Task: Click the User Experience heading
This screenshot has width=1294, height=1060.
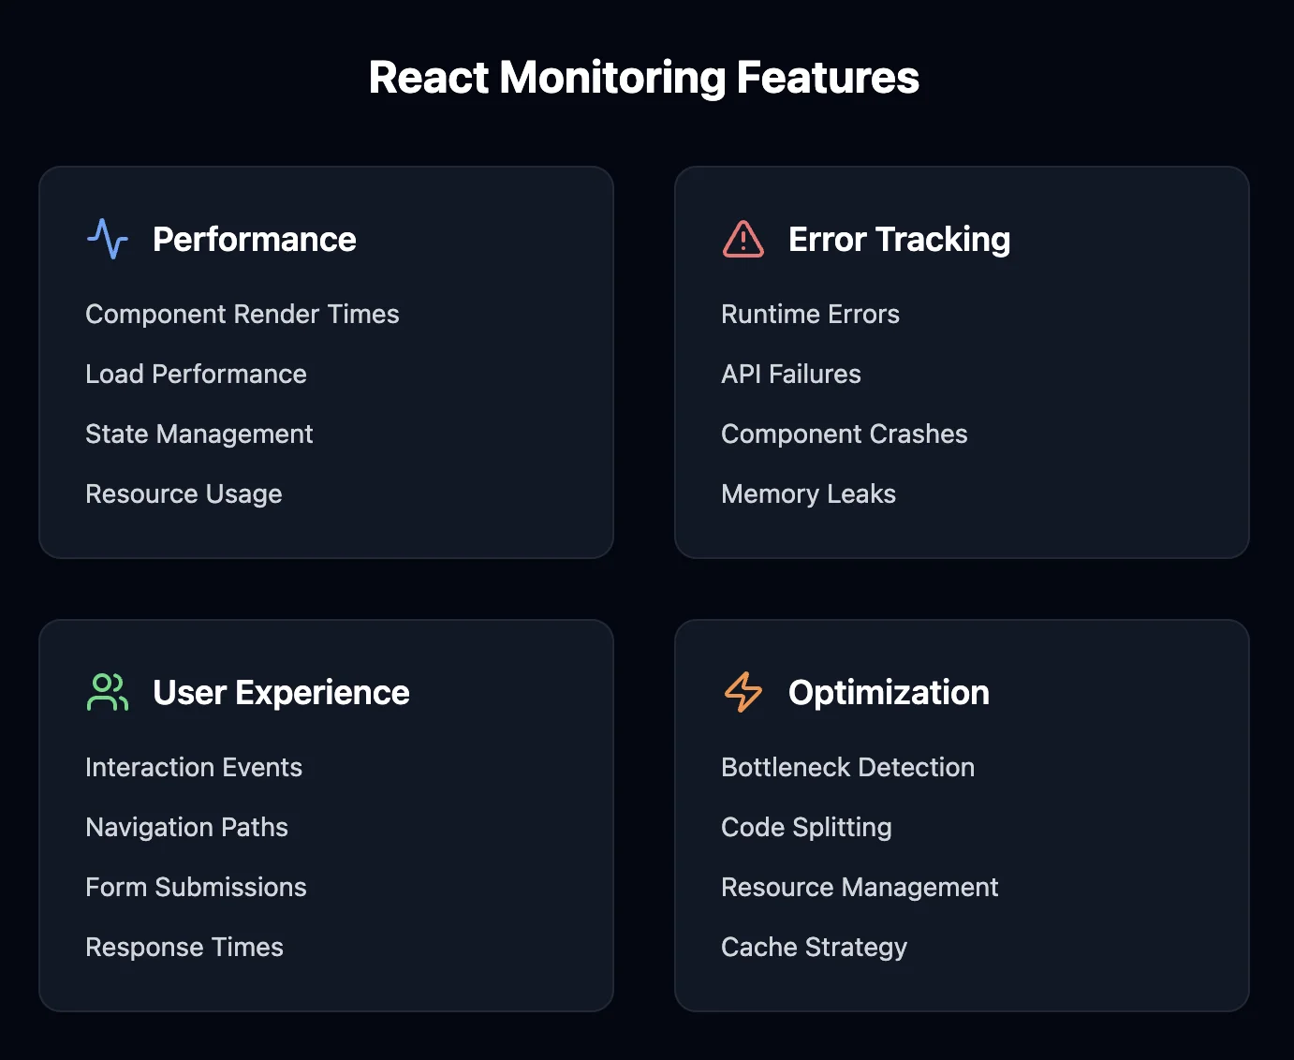Action: pyautogui.click(x=281, y=692)
